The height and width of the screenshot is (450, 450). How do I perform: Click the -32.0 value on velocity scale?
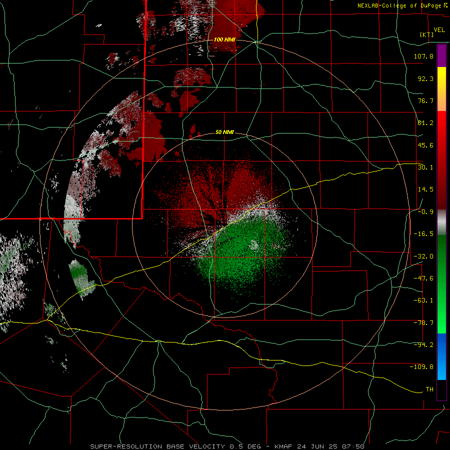(x=423, y=256)
